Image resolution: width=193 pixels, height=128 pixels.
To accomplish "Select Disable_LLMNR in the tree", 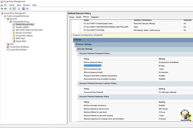I will 22,27.
